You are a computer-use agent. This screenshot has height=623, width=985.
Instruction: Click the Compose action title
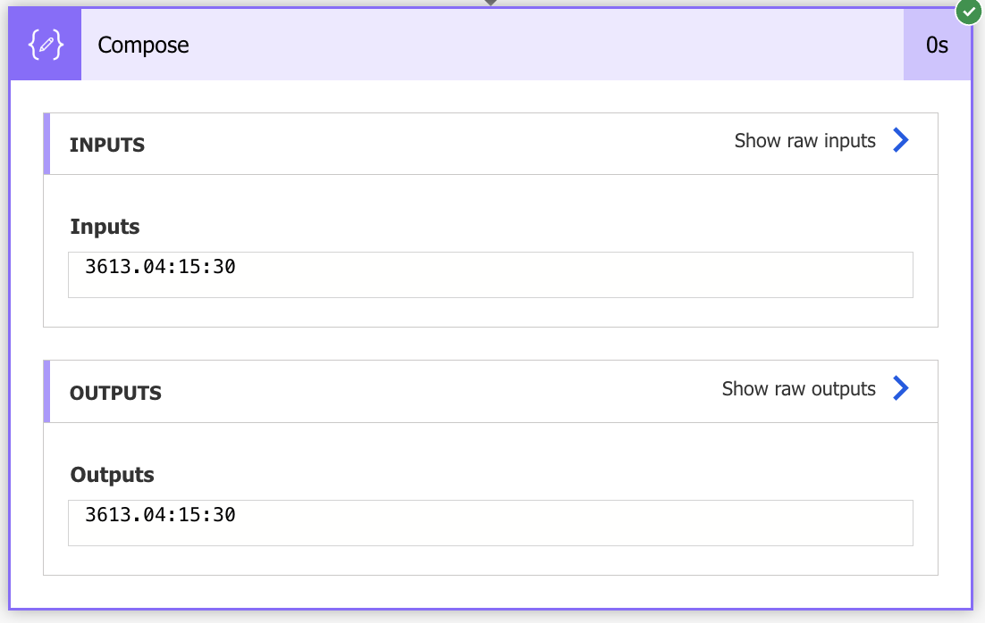pos(143,45)
